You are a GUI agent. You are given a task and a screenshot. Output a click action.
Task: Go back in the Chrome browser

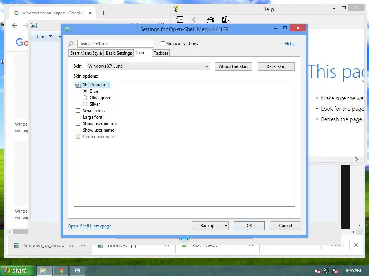(x=14, y=26)
